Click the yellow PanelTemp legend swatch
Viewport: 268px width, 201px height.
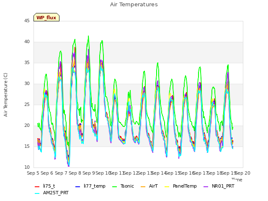(x=167, y=186)
